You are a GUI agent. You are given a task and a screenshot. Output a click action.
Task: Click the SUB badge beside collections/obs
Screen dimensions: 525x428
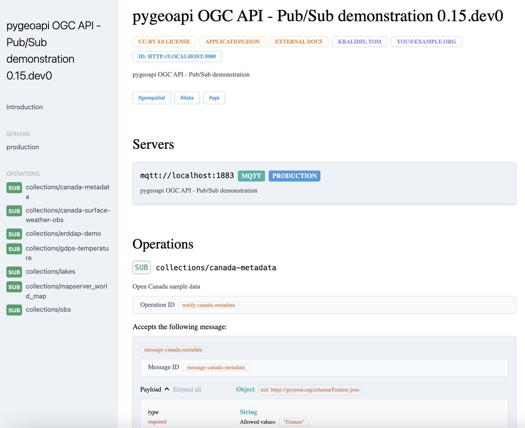point(14,310)
